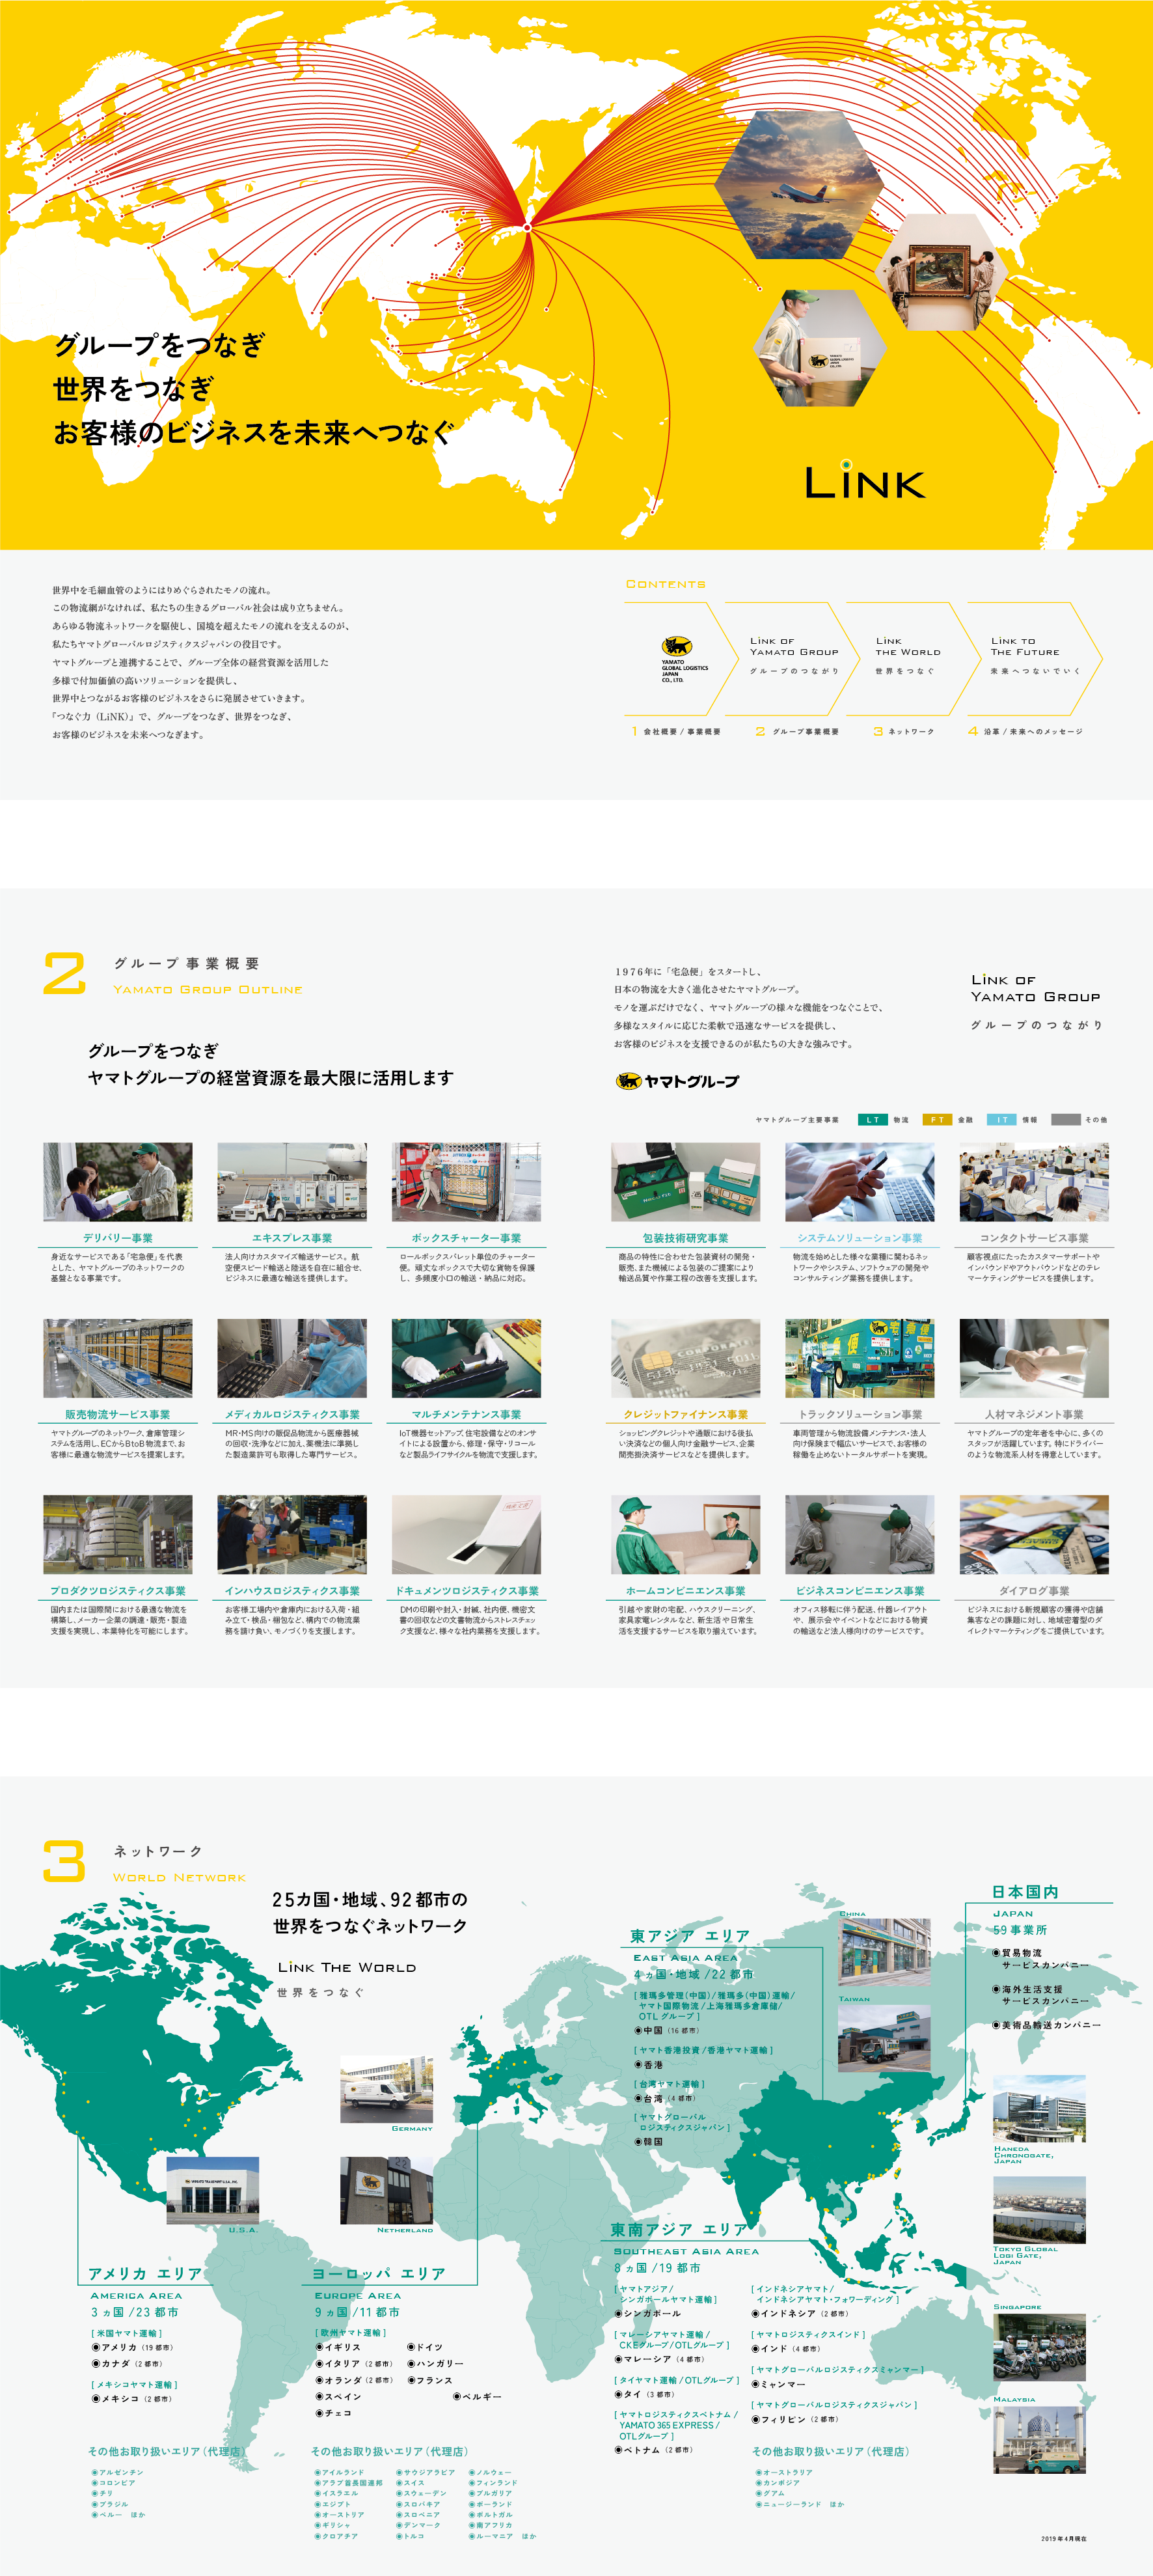The image size is (1153, 2576).
Task: Select the フィリピン (2都市) entry
Action: [795, 2419]
